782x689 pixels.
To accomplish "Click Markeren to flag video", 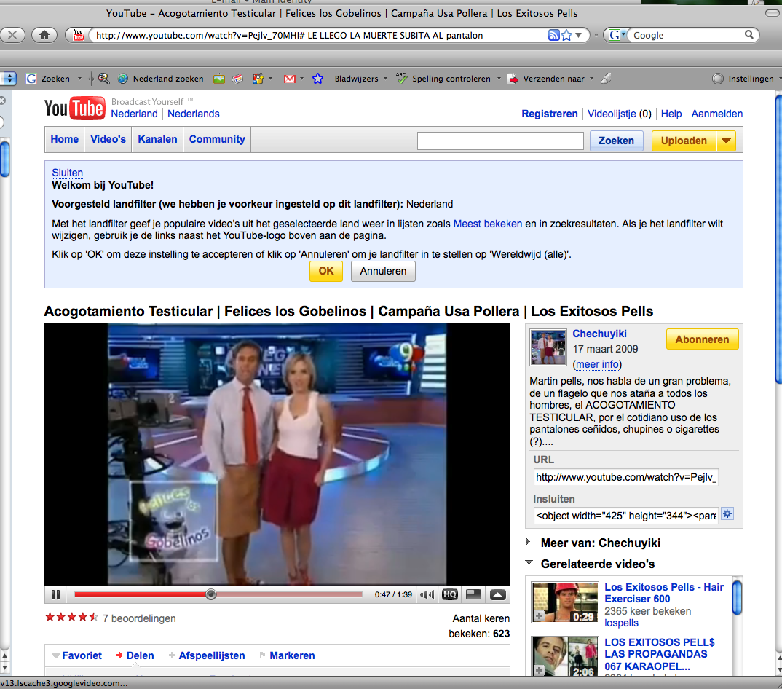I will tap(288, 655).
